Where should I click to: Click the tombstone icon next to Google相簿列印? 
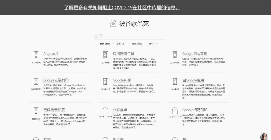click(175, 111)
